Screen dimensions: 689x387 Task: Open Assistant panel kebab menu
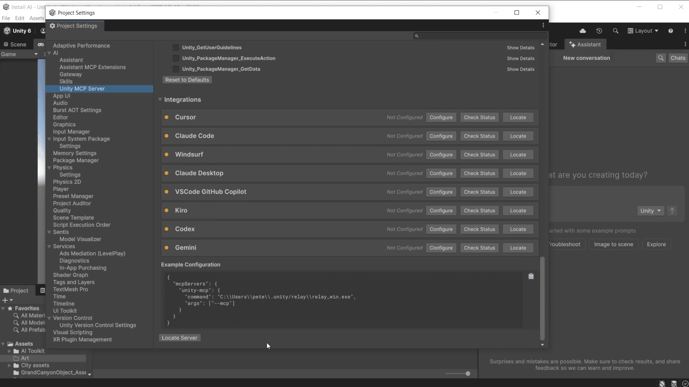(x=685, y=44)
